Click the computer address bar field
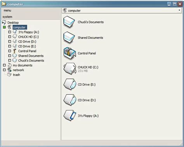Screen dimensions: 184x147 (122, 10)
